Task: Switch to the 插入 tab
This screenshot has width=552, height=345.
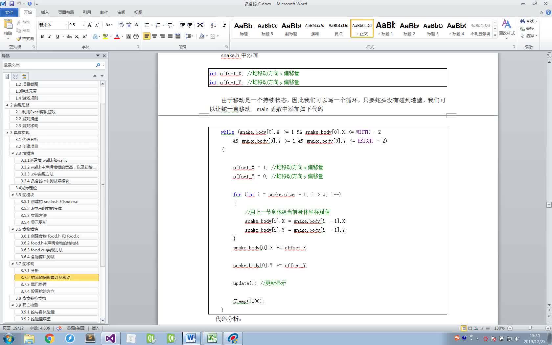Action: coord(45,12)
